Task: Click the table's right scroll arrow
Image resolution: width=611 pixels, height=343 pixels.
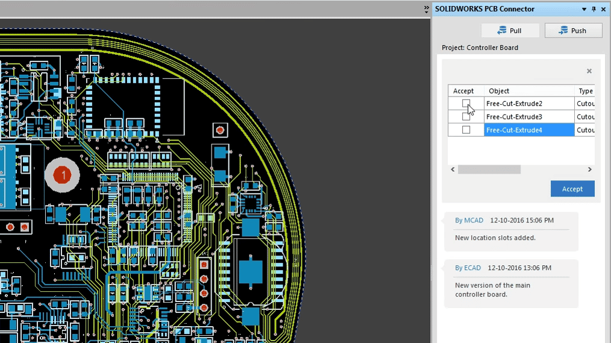Action: [589, 169]
